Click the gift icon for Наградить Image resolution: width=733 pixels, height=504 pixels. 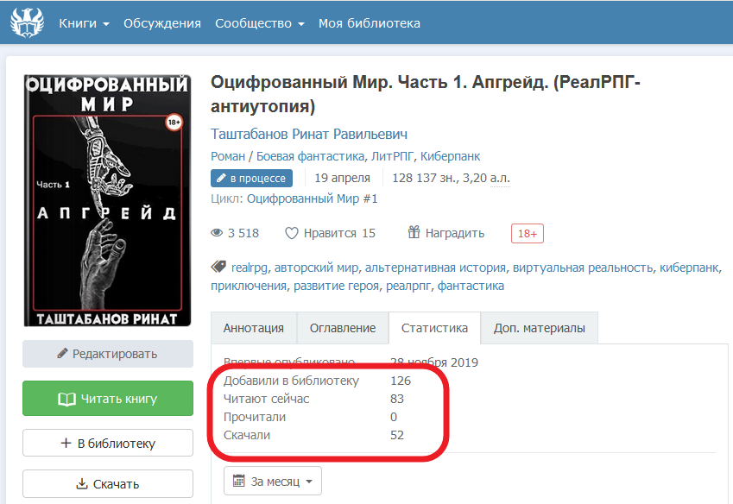[x=414, y=232]
